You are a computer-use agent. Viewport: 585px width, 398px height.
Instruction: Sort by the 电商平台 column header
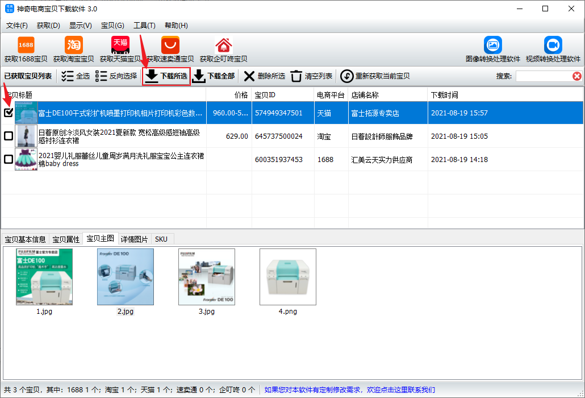pyautogui.click(x=331, y=95)
